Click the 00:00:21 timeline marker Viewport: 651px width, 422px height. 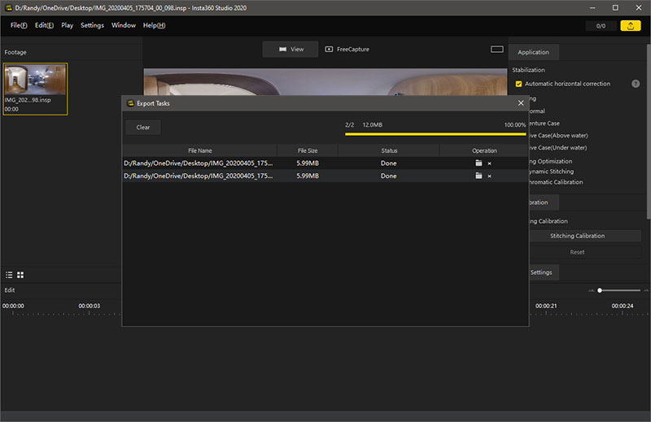click(546, 306)
